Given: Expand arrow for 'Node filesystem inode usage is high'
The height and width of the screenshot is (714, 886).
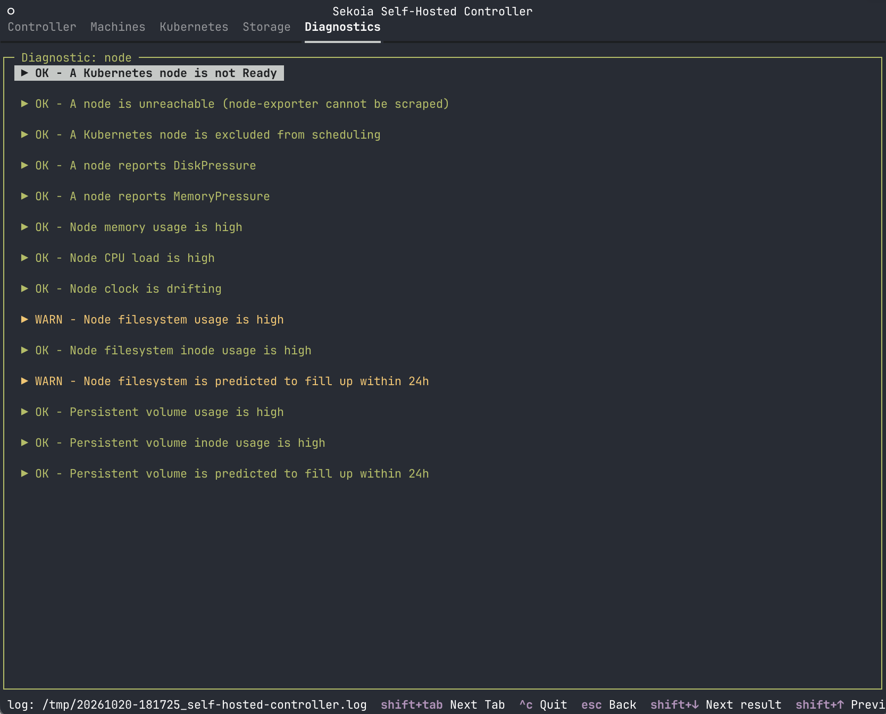Looking at the screenshot, I should (x=24, y=350).
